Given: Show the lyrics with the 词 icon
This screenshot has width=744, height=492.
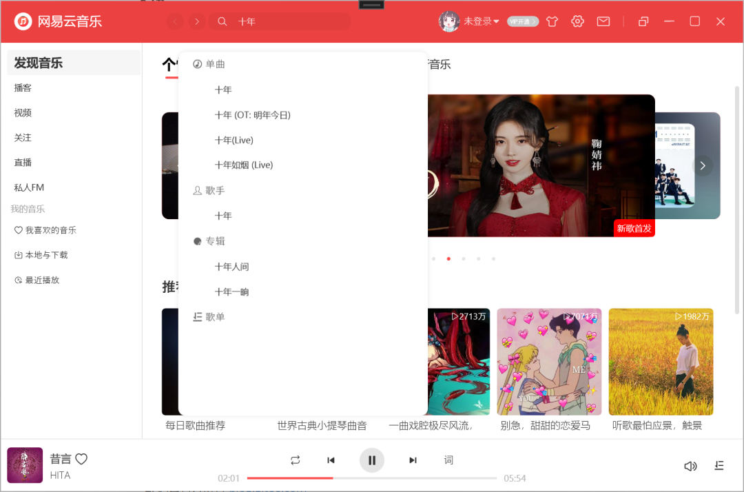Looking at the screenshot, I should pos(448,460).
